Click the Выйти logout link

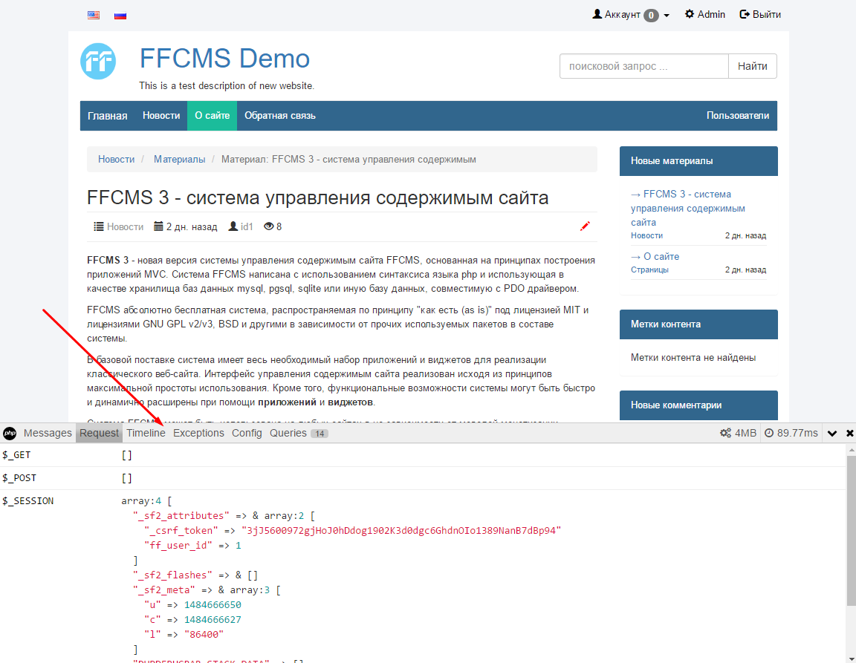(x=760, y=15)
